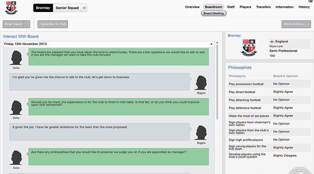Click the Bromley club crest in the header
Viewport: 314px width, 174px height.
(11, 8)
